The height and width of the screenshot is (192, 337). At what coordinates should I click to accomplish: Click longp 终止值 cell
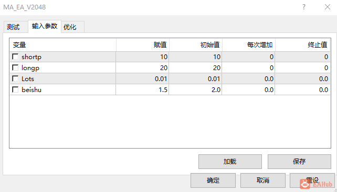click(302, 67)
